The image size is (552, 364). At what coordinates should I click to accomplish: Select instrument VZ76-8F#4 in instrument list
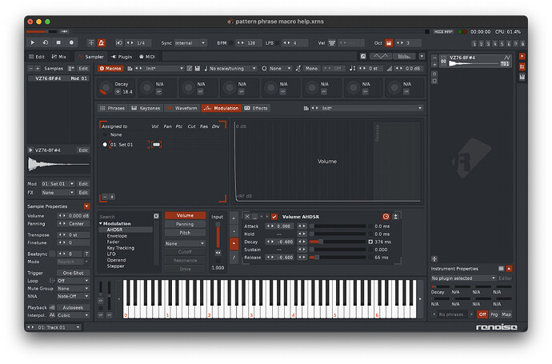pos(475,61)
